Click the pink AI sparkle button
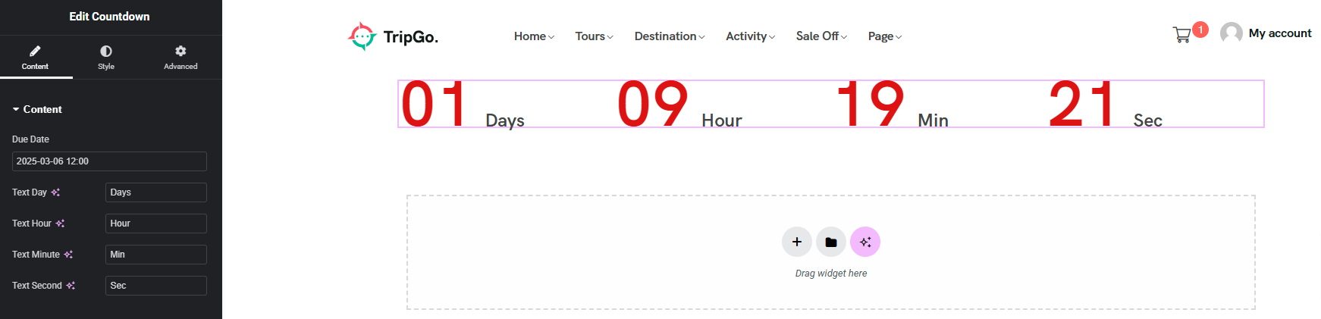This screenshot has height=319, width=1321. [865, 242]
